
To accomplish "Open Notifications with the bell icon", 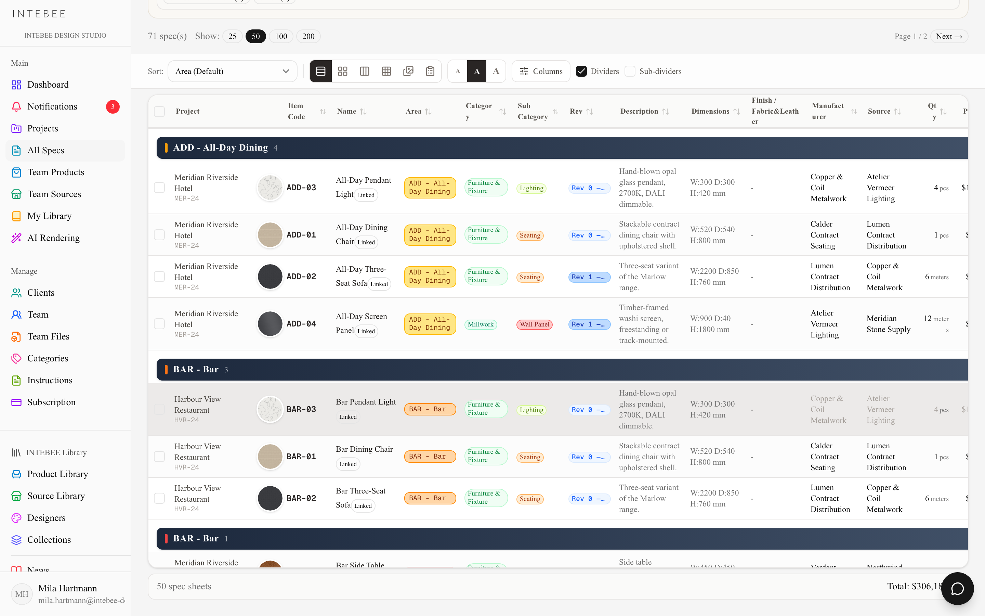I will (x=16, y=107).
